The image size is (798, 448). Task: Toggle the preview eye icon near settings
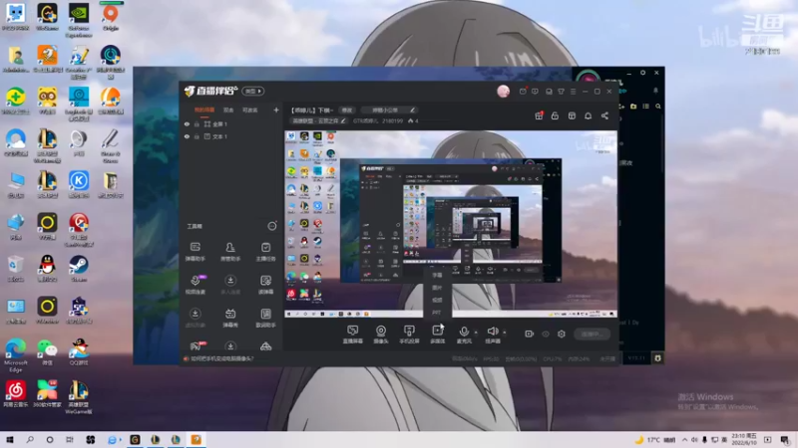click(x=546, y=334)
